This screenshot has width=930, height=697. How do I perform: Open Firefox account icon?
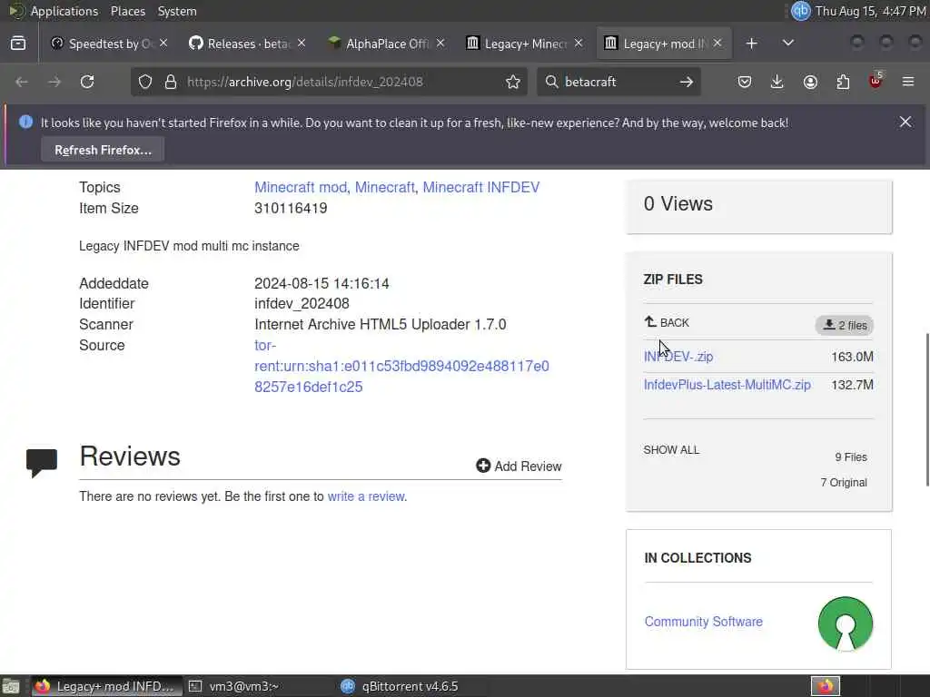[x=810, y=82]
